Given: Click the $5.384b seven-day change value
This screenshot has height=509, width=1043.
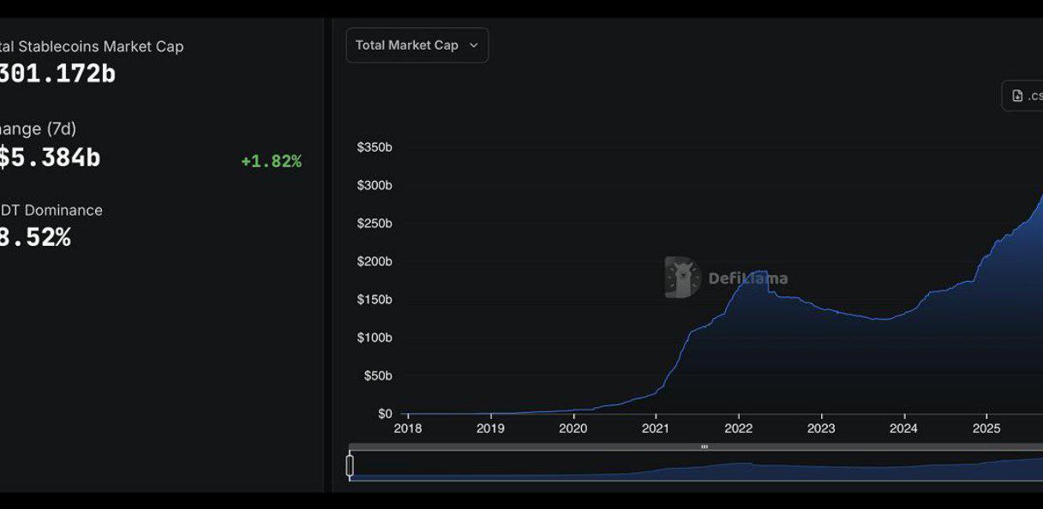Looking at the screenshot, I should (50, 158).
